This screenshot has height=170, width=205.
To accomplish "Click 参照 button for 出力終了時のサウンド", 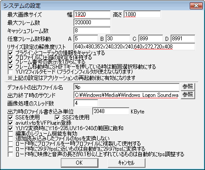I will (188, 95).
